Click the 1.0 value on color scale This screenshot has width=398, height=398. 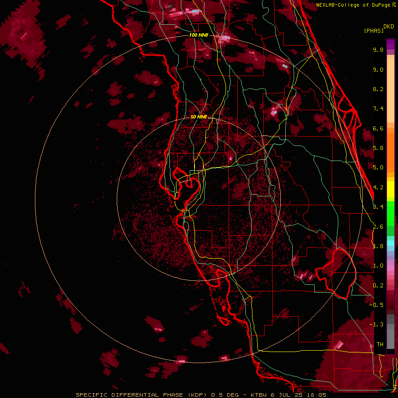pyautogui.click(x=378, y=266)
